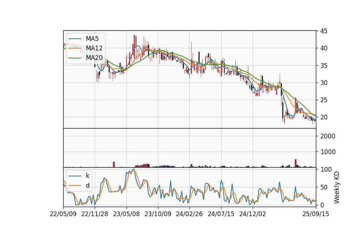Screen dimensions: 351x252
Task: Click the MA5 legend label
Action: pos(92,39)
